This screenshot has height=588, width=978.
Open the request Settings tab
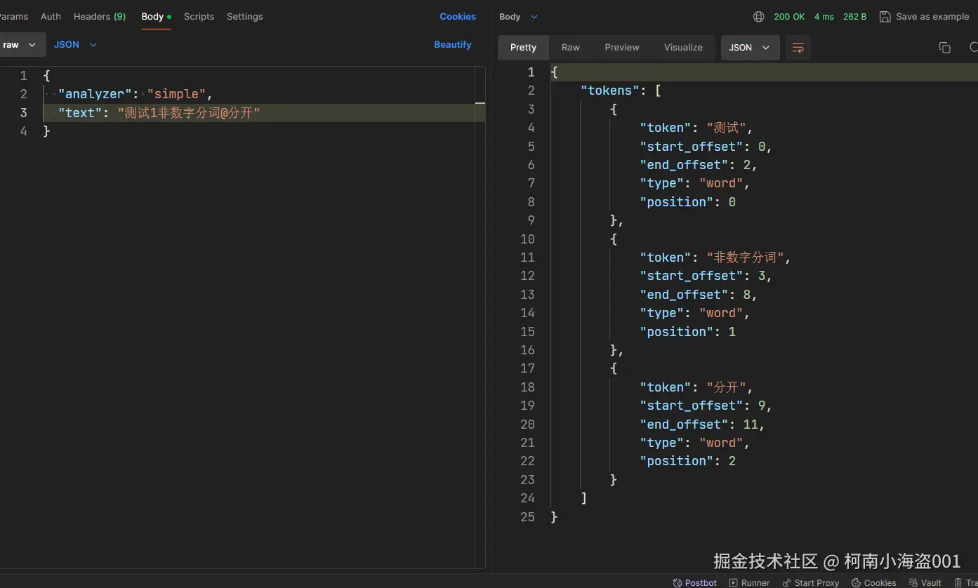click(244, 16)
